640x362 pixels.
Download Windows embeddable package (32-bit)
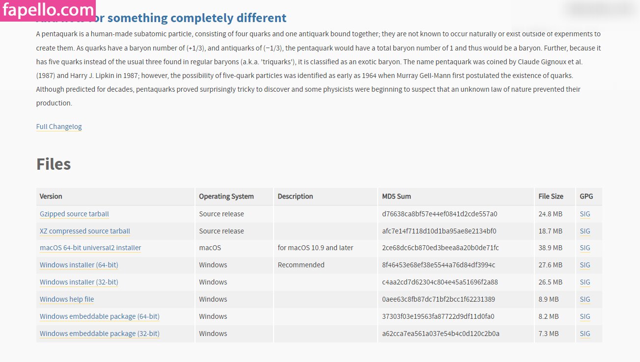(x=100, y=334)
